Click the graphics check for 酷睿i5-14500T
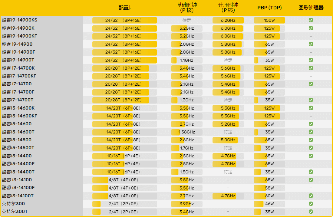The height and width of the screenshot is (217, 333). [311, 148]
